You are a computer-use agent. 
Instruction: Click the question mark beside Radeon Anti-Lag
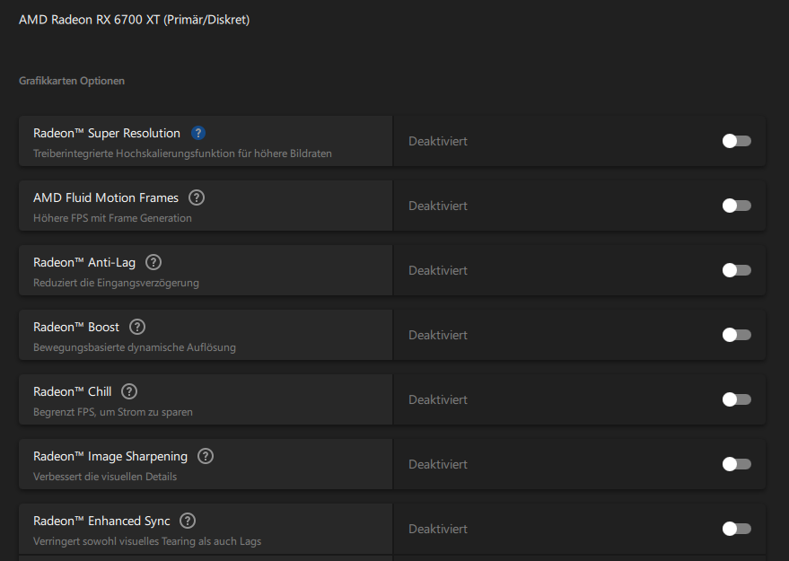click(x=153, y=262)
